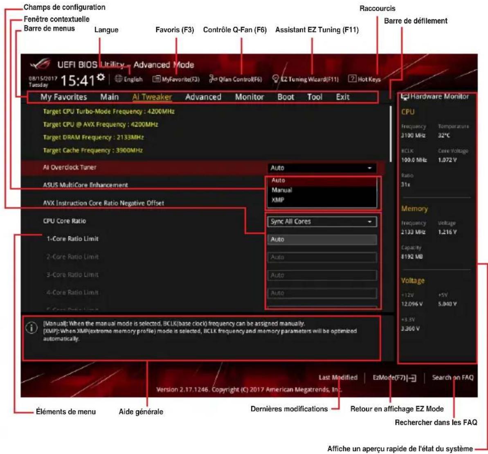Viewport: 488px width, 454px height.
Task: Click the EzMode exit arrow icon
Action: 412,378
